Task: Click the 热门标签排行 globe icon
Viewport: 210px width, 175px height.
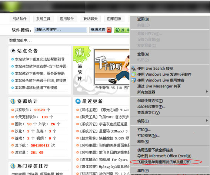Action: coord(13,166)
